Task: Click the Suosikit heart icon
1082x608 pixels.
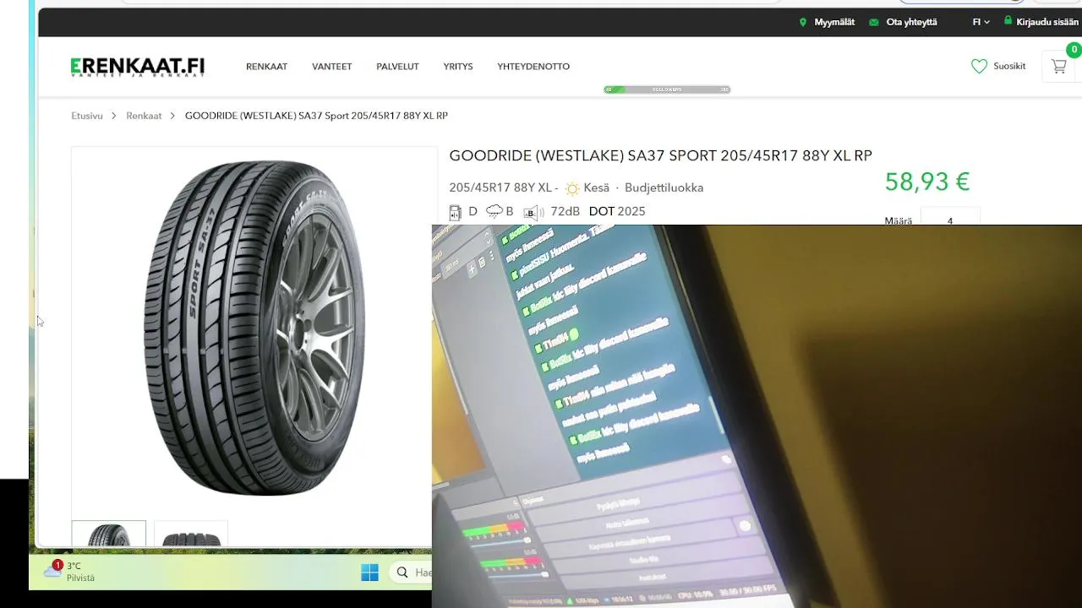Action: coord(979,66)
